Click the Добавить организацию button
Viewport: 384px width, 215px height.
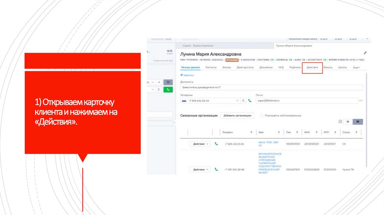click(x=237, y=115)
